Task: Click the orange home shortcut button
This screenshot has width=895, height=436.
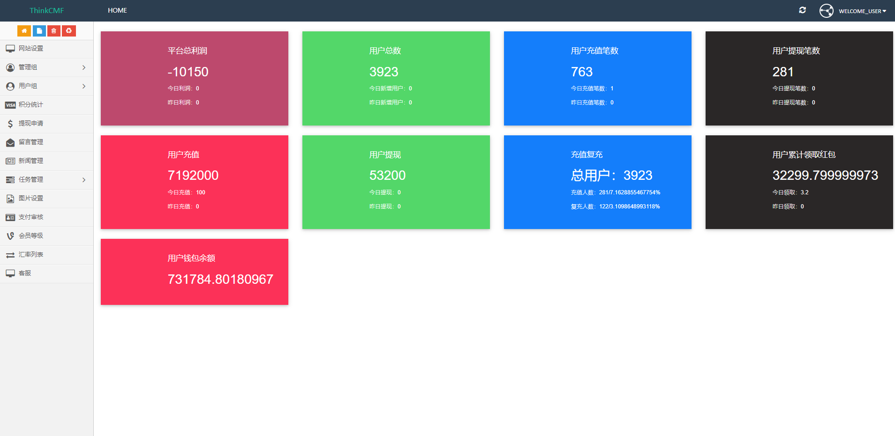Action: [x=24, y=31]
